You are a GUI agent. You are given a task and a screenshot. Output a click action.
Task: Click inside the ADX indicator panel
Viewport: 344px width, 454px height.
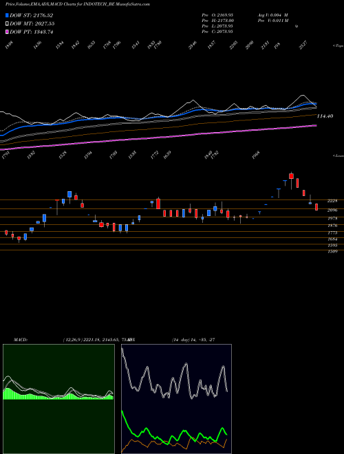pos(176,399)
